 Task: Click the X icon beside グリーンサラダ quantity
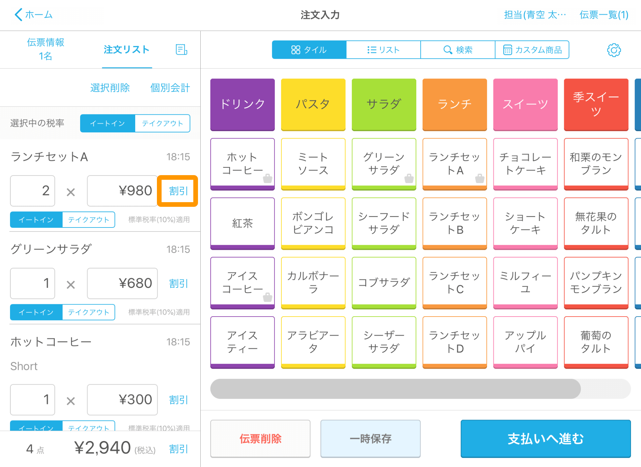coord(70,285)
